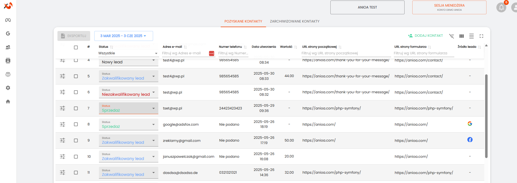Click the home icon in sidebar
The image size is (517, 183).
[x=8, y=102]
